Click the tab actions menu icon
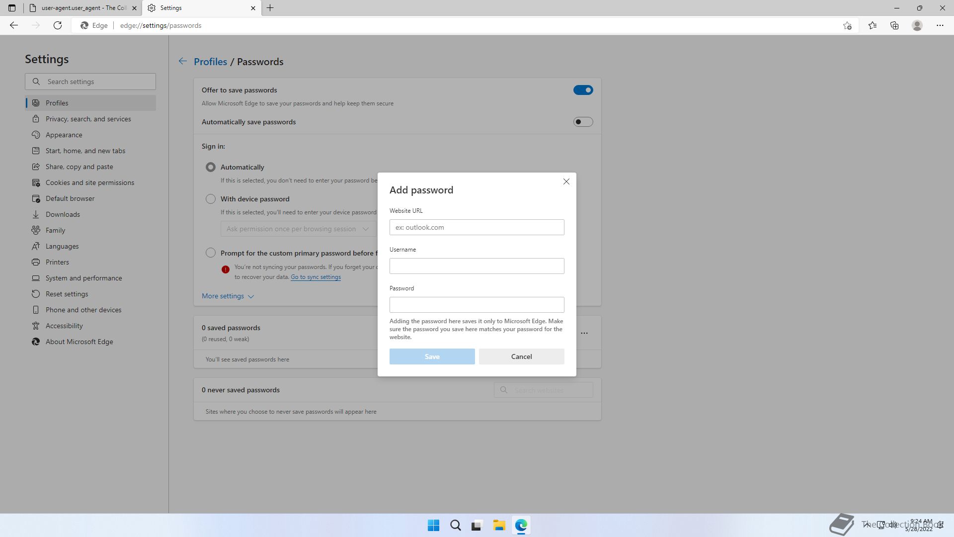 pos(12,8)
